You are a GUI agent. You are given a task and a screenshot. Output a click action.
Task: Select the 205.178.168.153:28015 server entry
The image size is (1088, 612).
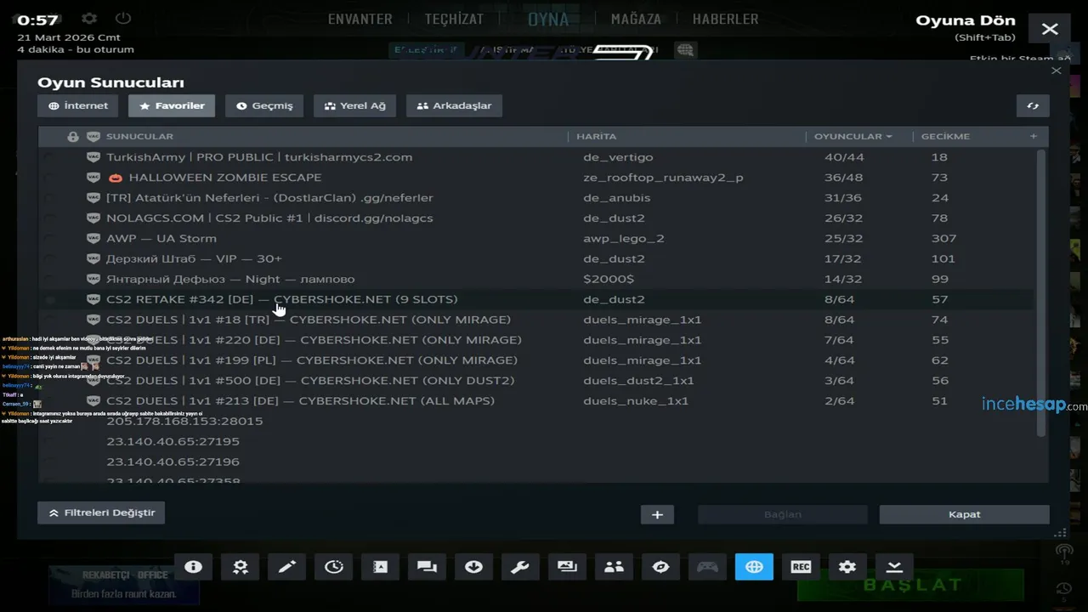tap(537, 422)
